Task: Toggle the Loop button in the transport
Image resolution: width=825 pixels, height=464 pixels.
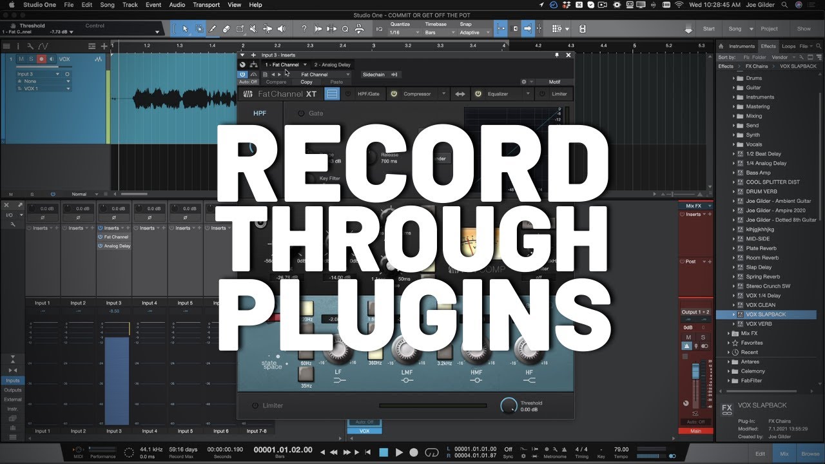Action: pos(432,452)
